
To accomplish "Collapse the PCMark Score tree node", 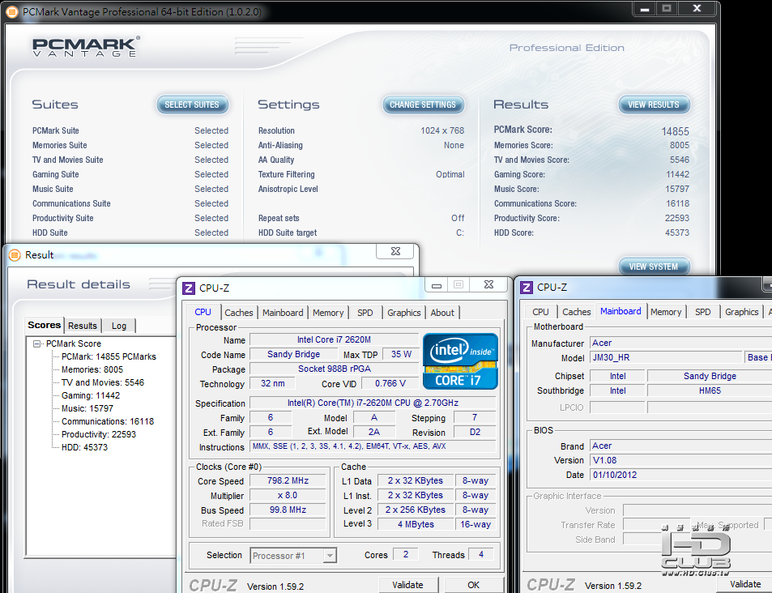I will [x=37, y=343].
